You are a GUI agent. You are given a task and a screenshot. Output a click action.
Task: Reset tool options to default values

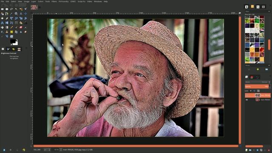(24, 150)
